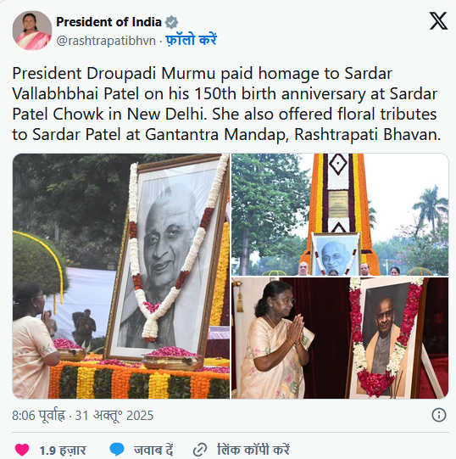Open the flower-decorated obelisk photo
Screen dimensions: 456x459
coord(340,215)
